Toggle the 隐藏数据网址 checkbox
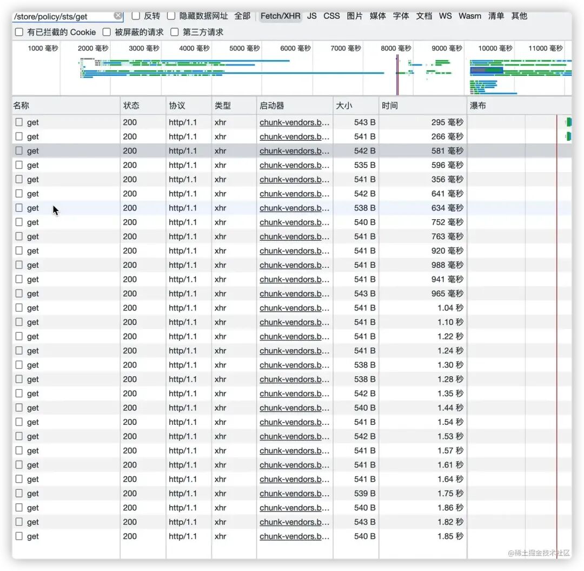 pyautogui.click(x=171, y=16)
